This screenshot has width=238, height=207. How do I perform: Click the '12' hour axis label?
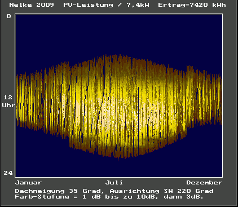8,97
